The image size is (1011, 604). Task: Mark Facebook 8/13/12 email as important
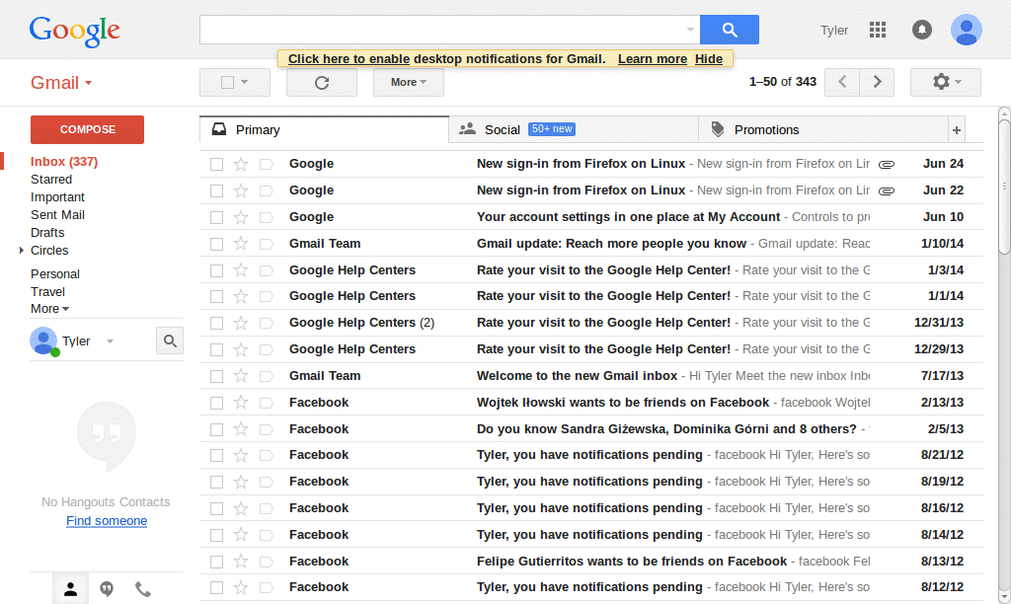(266, 563)
